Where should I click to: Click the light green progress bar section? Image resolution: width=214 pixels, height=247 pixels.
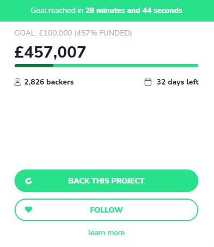coord(126,66)
